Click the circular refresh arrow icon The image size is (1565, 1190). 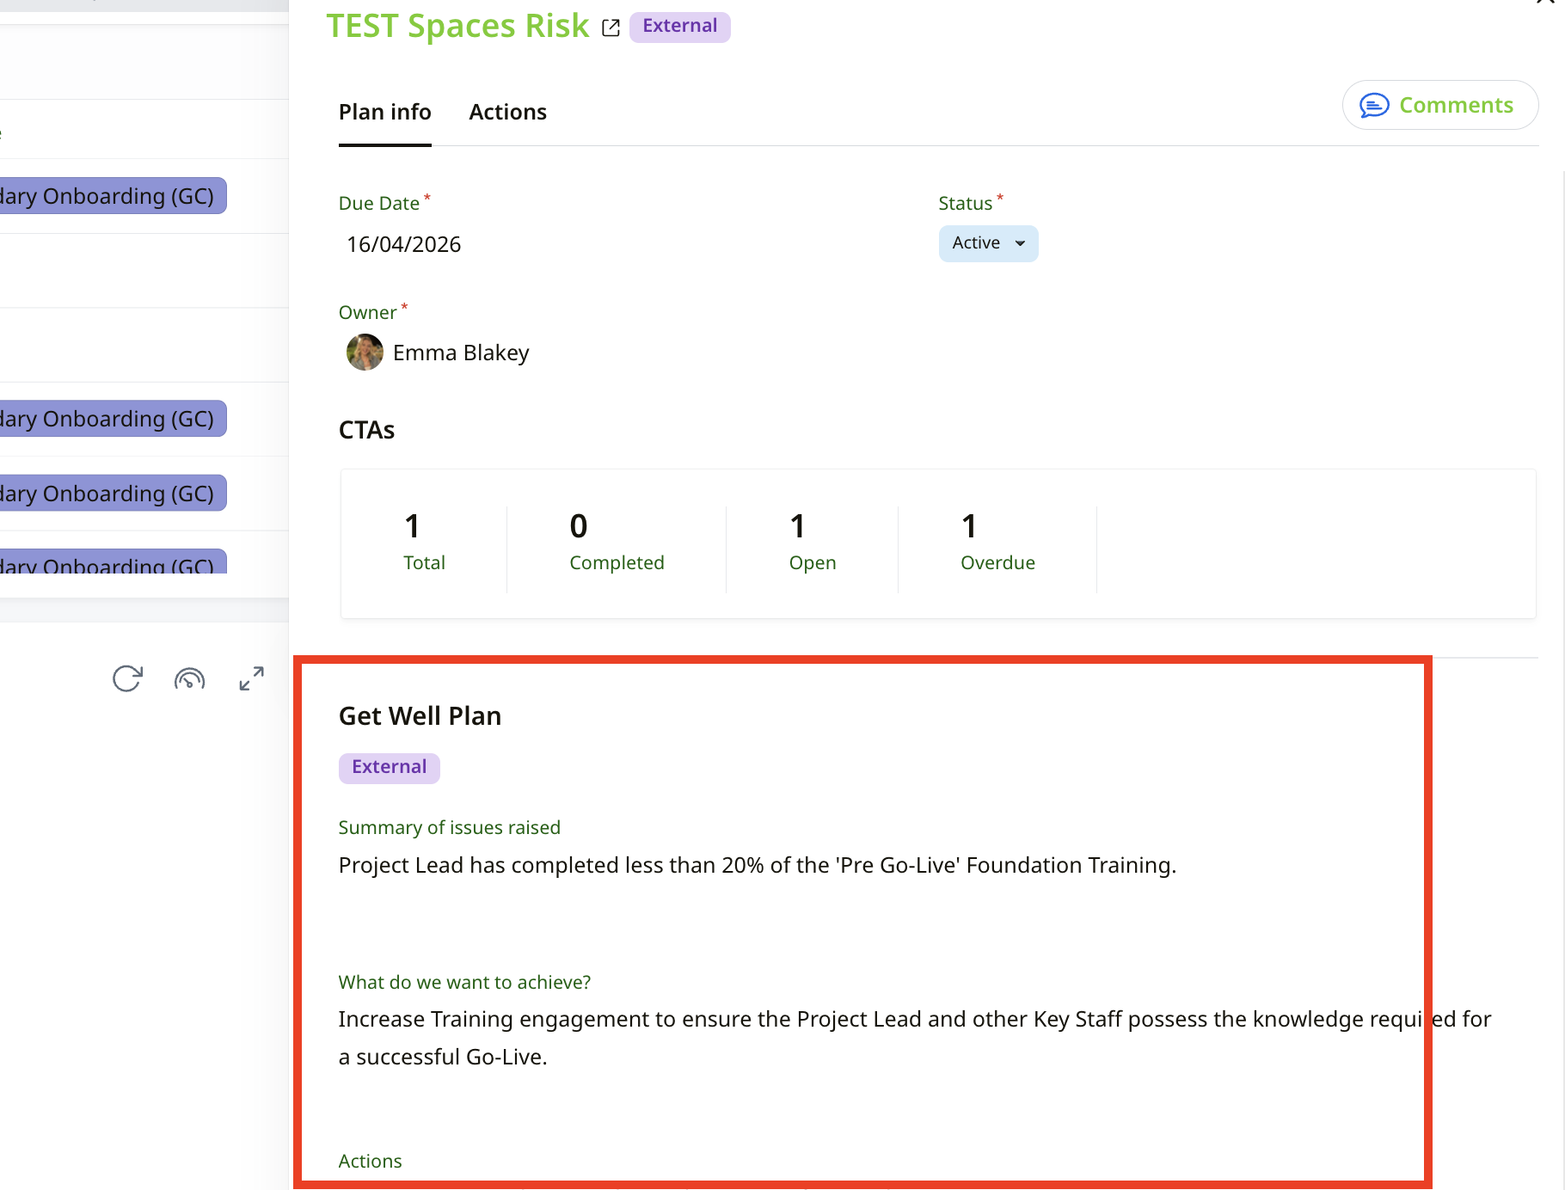pos(127,678)
